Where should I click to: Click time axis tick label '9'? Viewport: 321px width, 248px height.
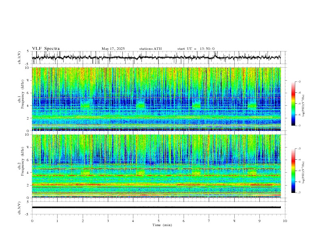pyautogui.click(x=259, y=221)
